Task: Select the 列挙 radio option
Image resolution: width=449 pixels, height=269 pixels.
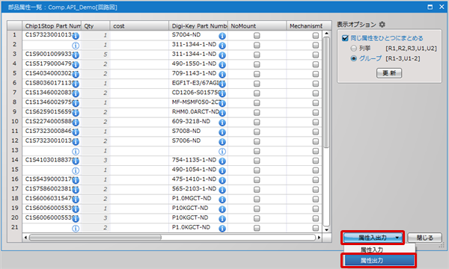Action: pos(354,49)
